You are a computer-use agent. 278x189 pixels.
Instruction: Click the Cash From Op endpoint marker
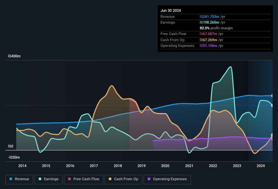(272, 135)
